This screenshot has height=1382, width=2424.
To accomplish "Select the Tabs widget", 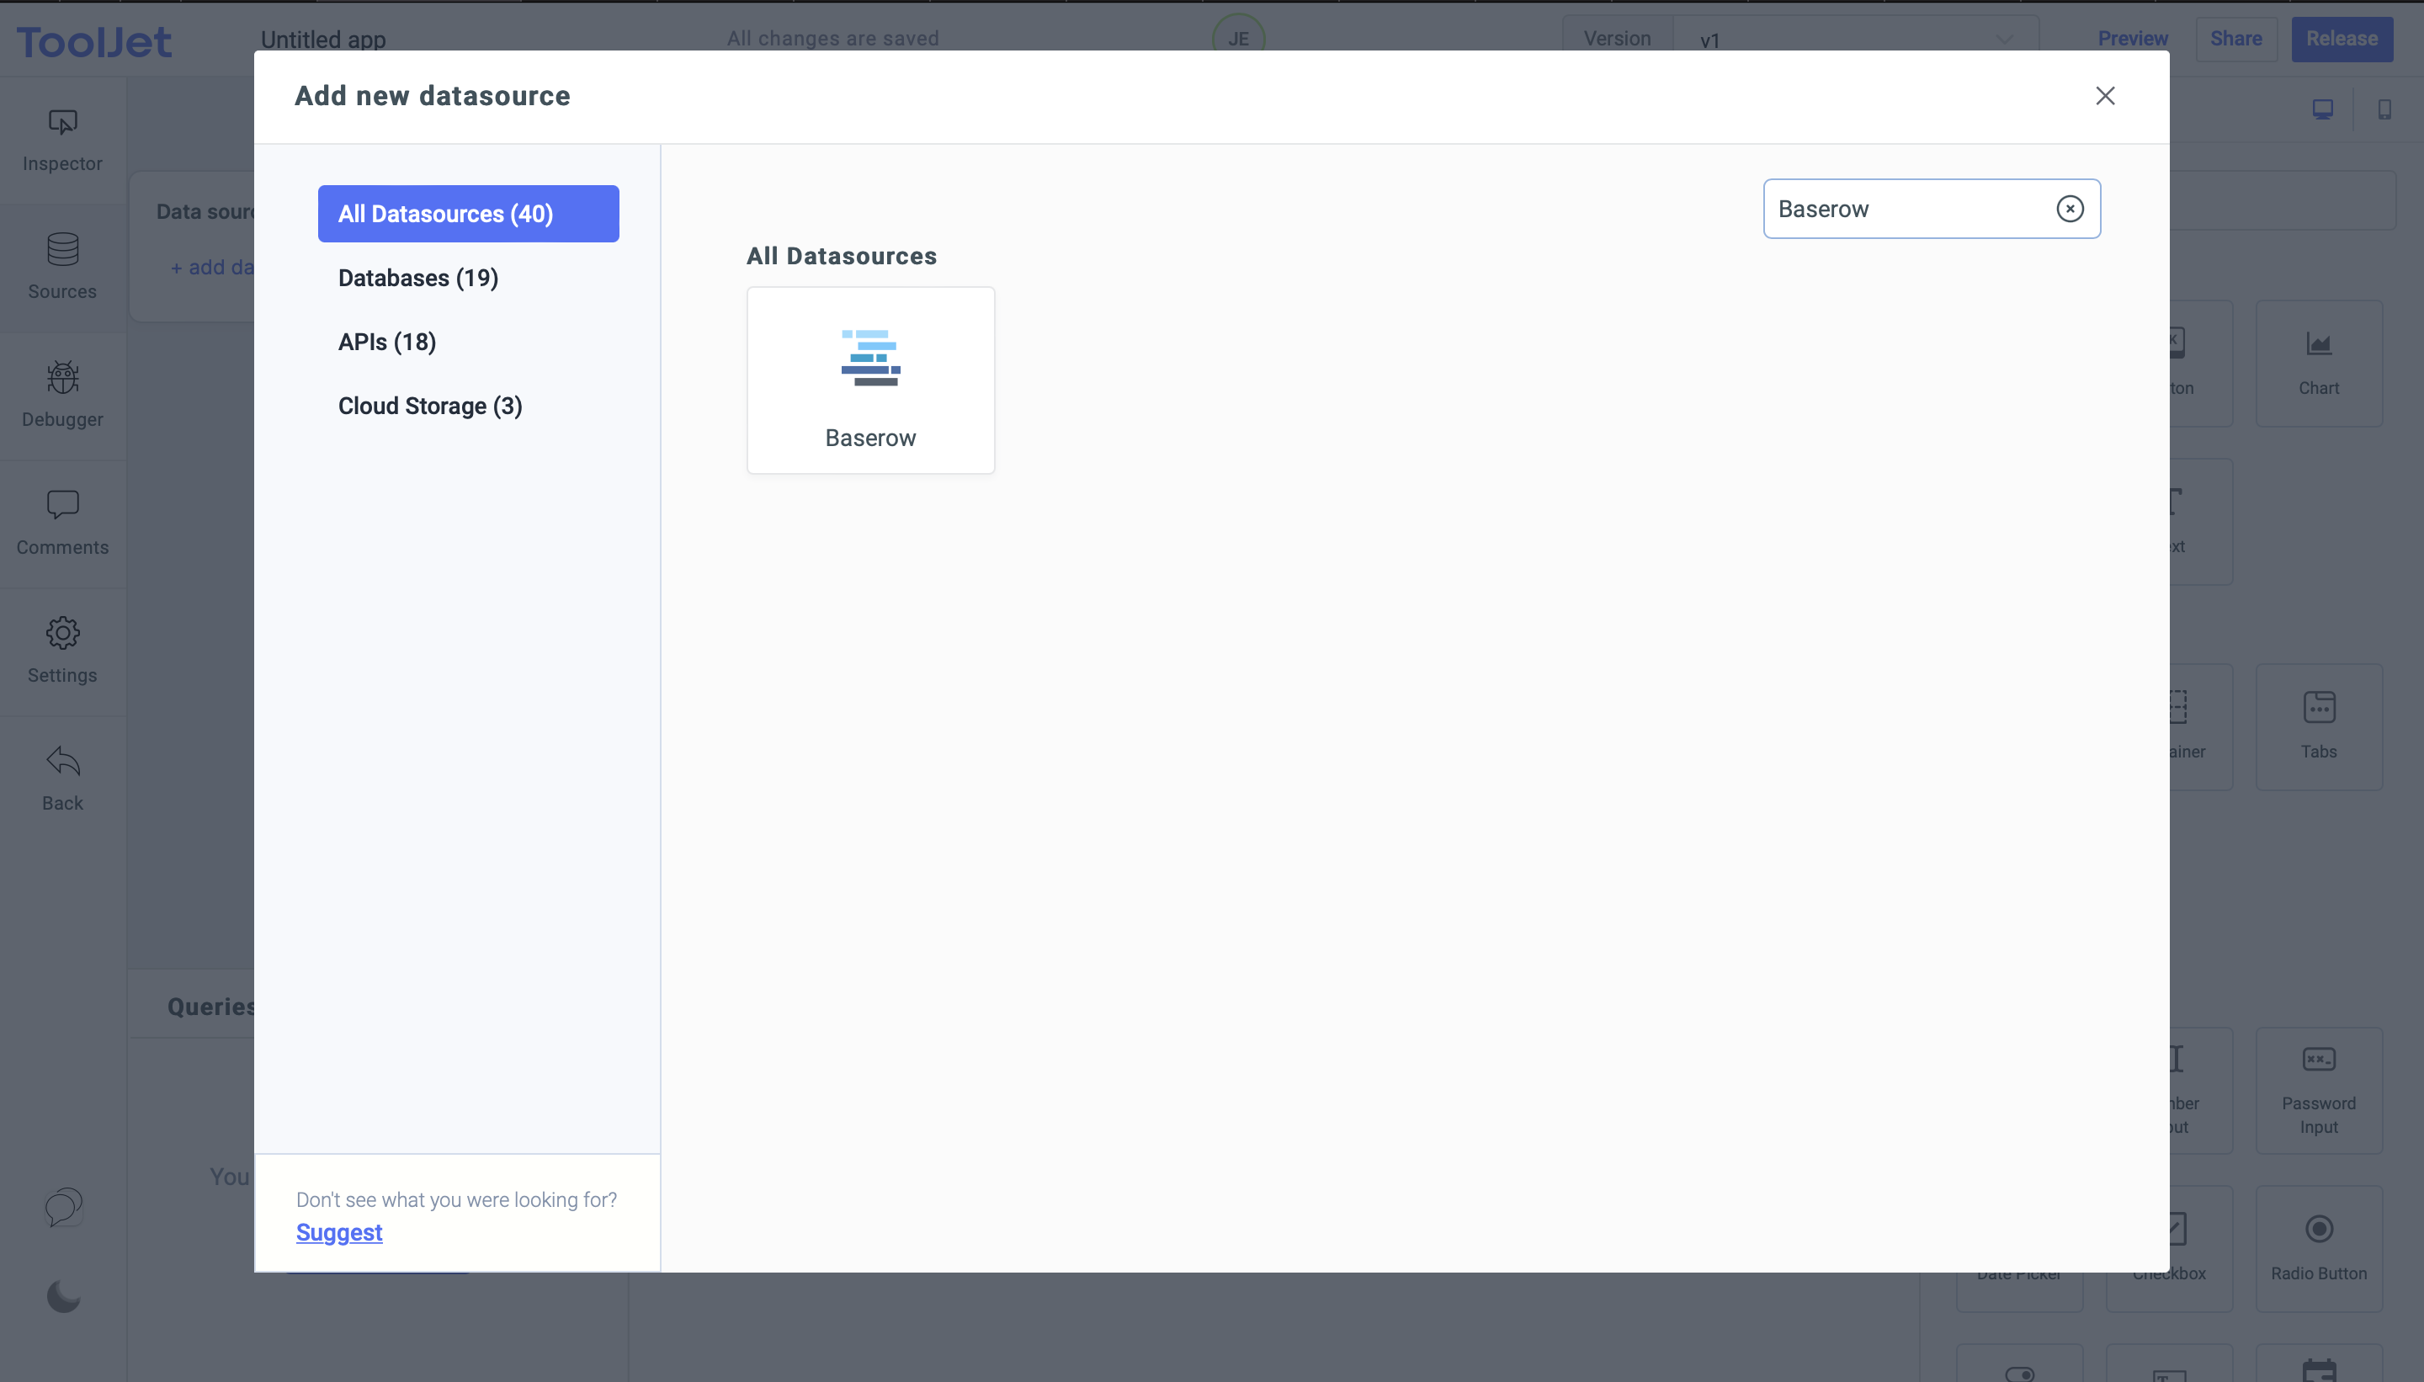I will pyautogui.click(x=2319, y=726).
